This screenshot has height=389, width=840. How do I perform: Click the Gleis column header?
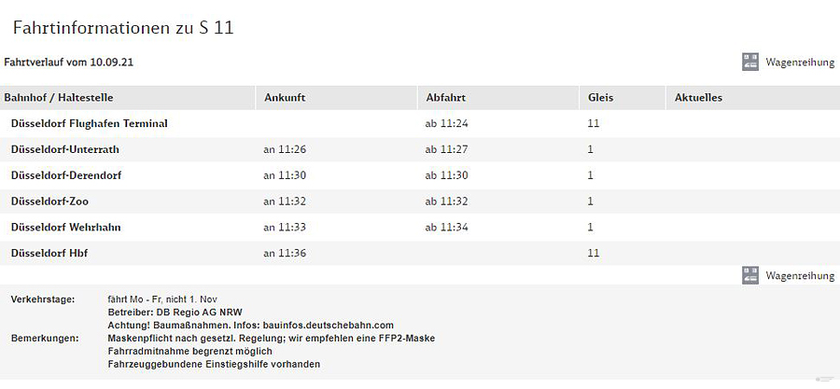(x=600, y=98)
